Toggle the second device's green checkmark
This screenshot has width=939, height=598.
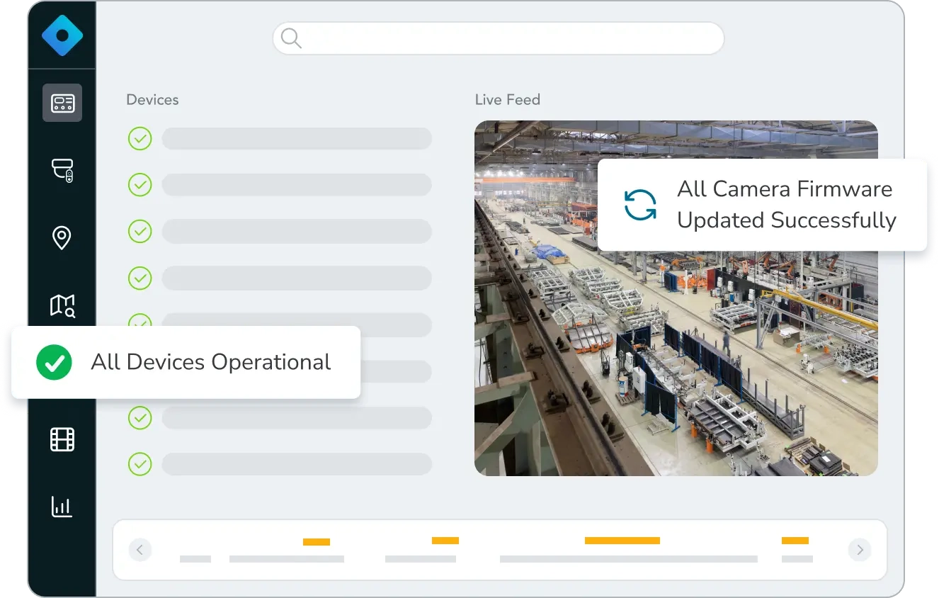point(140,185)
